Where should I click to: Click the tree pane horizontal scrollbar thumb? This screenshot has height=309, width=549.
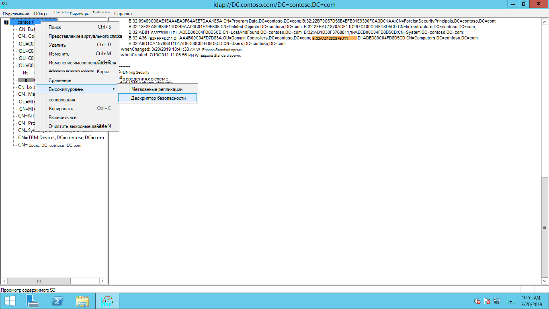click(39, 281)
